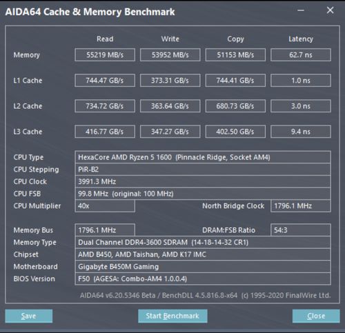Click the L1 Cache Write 373.31 GB/s cell
The height and width of the screenshot is (333, 345).
pos(170,80)
